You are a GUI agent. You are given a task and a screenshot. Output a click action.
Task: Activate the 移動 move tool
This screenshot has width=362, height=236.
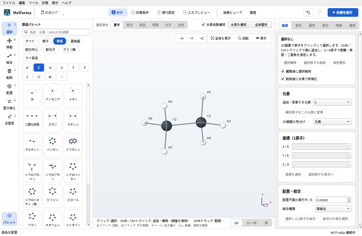[x=9, y=44]
